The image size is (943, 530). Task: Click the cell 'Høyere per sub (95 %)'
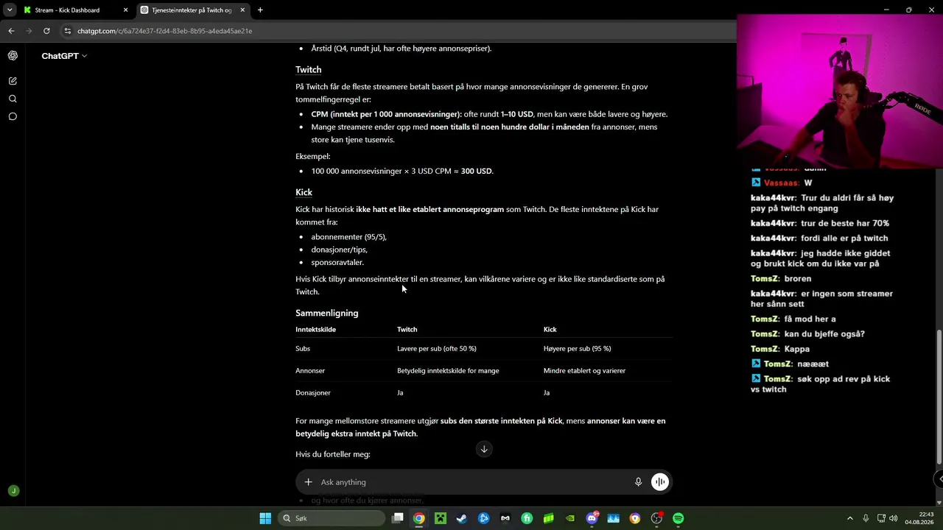tap(578, 348)
